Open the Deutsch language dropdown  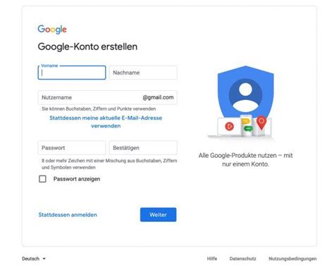coord(34,259)
